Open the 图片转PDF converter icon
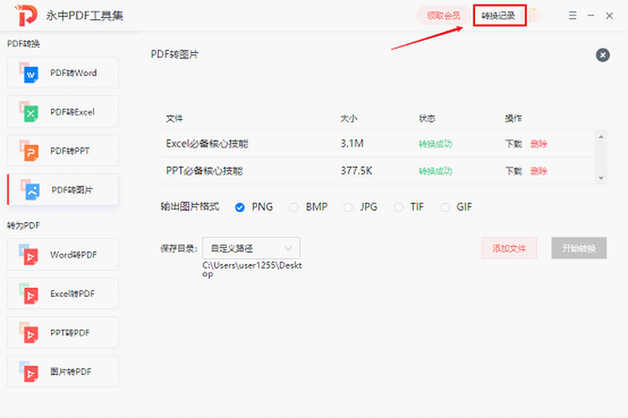This screenshot has height=418, width=628. point(29,371)
